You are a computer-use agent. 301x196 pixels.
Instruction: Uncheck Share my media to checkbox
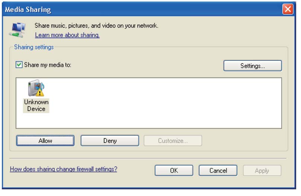tap(19, 65)
